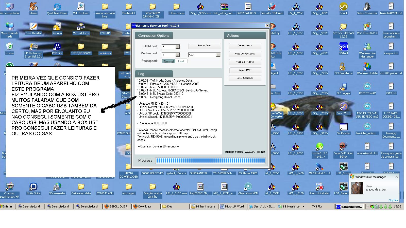Open frase MARCIA.txt file
Screen dimensions: 406x228
point(391,9)
